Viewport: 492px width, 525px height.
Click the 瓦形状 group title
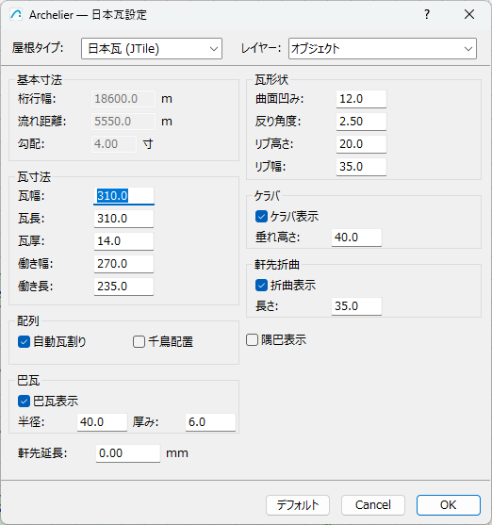[x=271, y=80]
